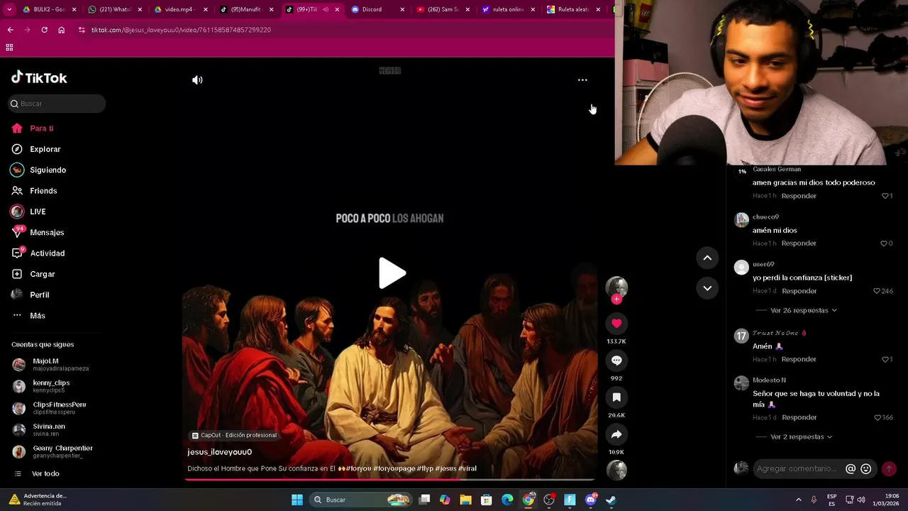Like the comment by Modesto N
The width and height of the screenshot is (908, 511).
(877, 417)
